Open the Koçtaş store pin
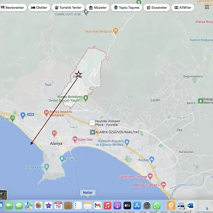The height and width of the screenshot is (213, 213). pos(151,160)
